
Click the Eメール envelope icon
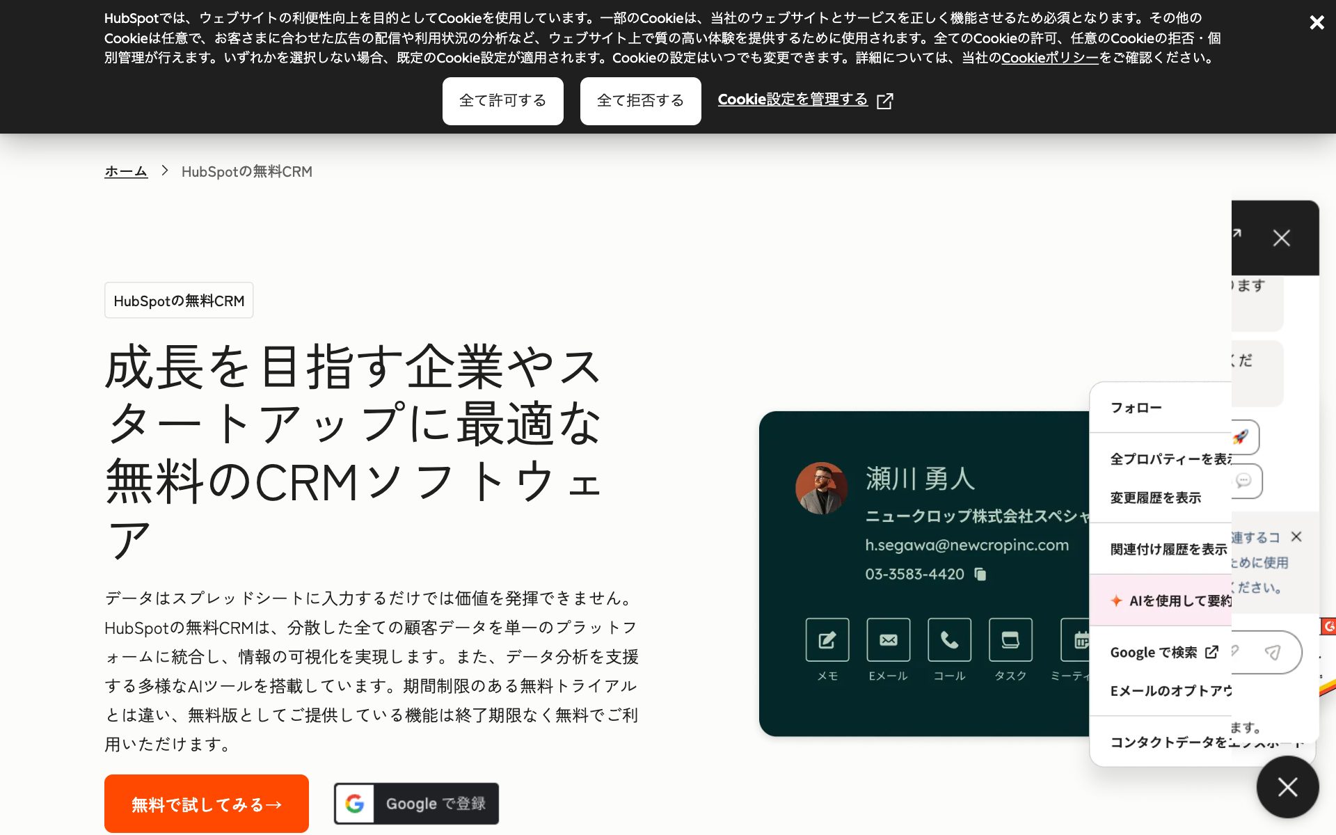click(x=888, y=639)
